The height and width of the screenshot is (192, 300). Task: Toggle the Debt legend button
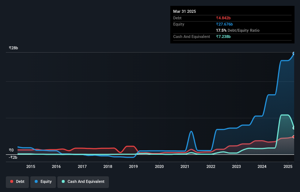[18, 182]
